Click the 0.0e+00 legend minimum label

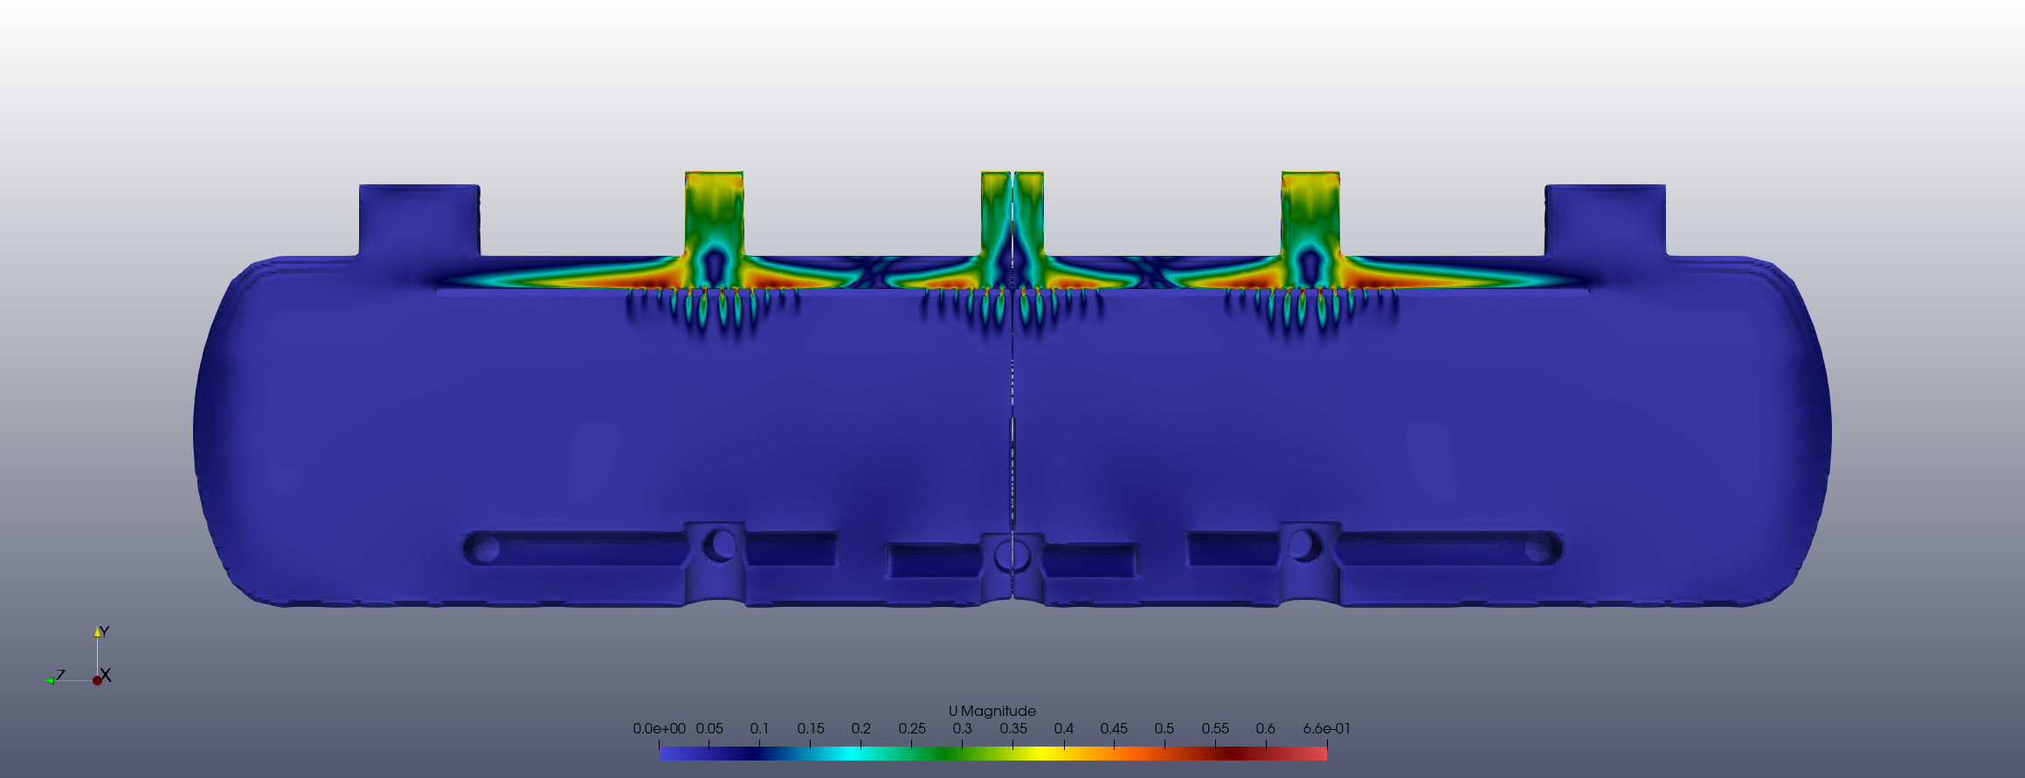pyautogui.click(x=660, y=728)
